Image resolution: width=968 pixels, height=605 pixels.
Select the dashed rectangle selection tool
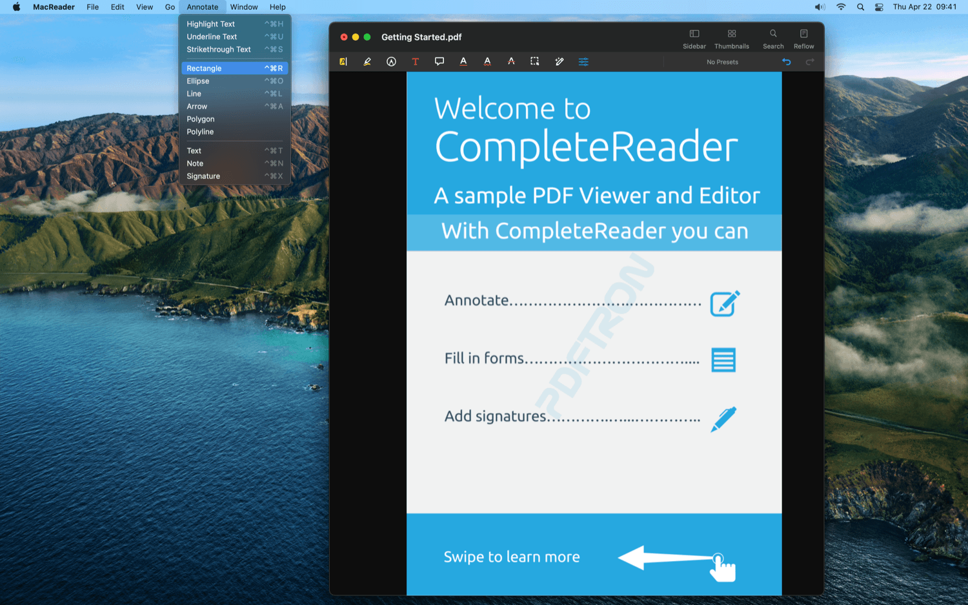[x=535, y=62]
